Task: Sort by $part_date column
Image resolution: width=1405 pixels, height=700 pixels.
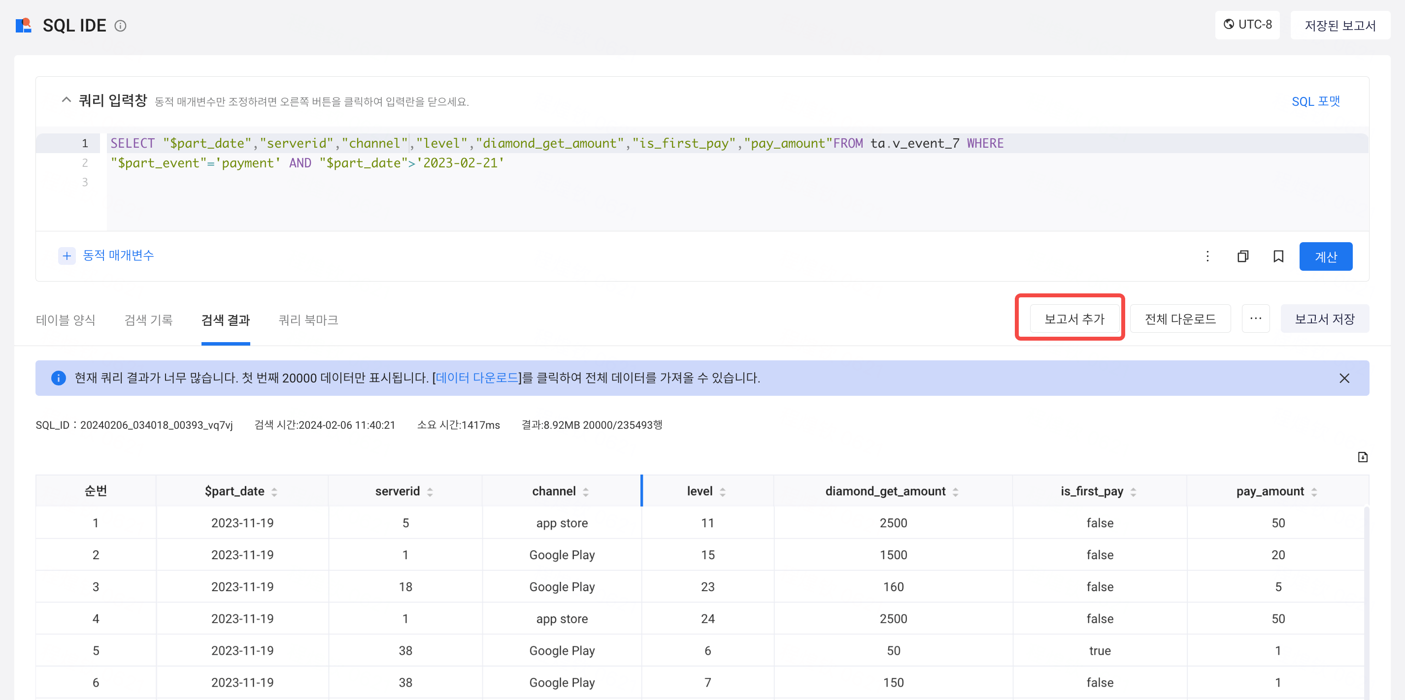Action: click(274, 492)
